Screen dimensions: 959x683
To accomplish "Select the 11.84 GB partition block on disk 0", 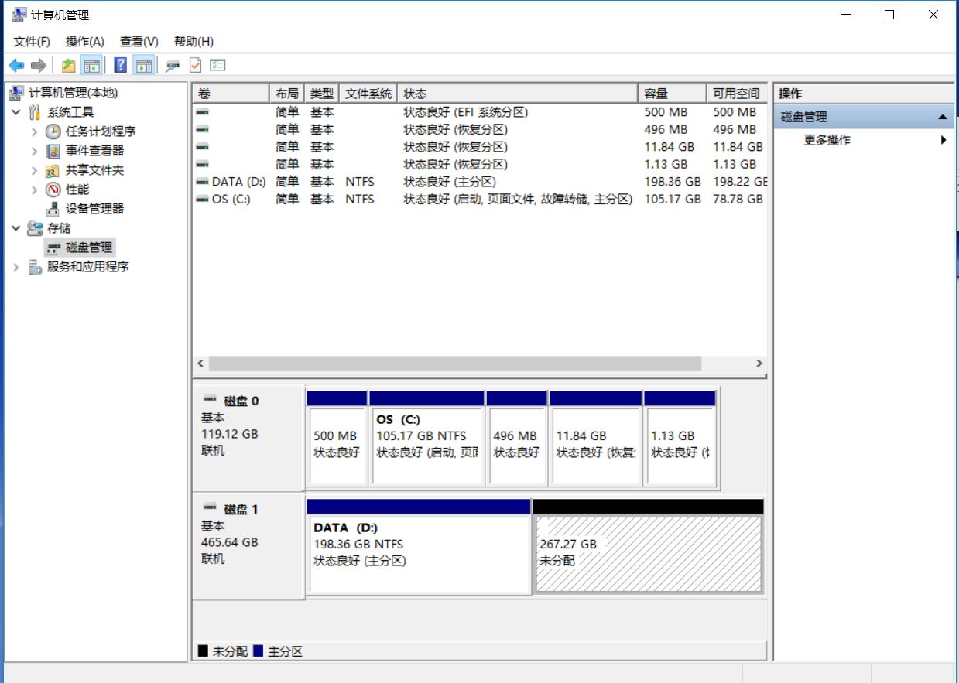I will [595, 438].
